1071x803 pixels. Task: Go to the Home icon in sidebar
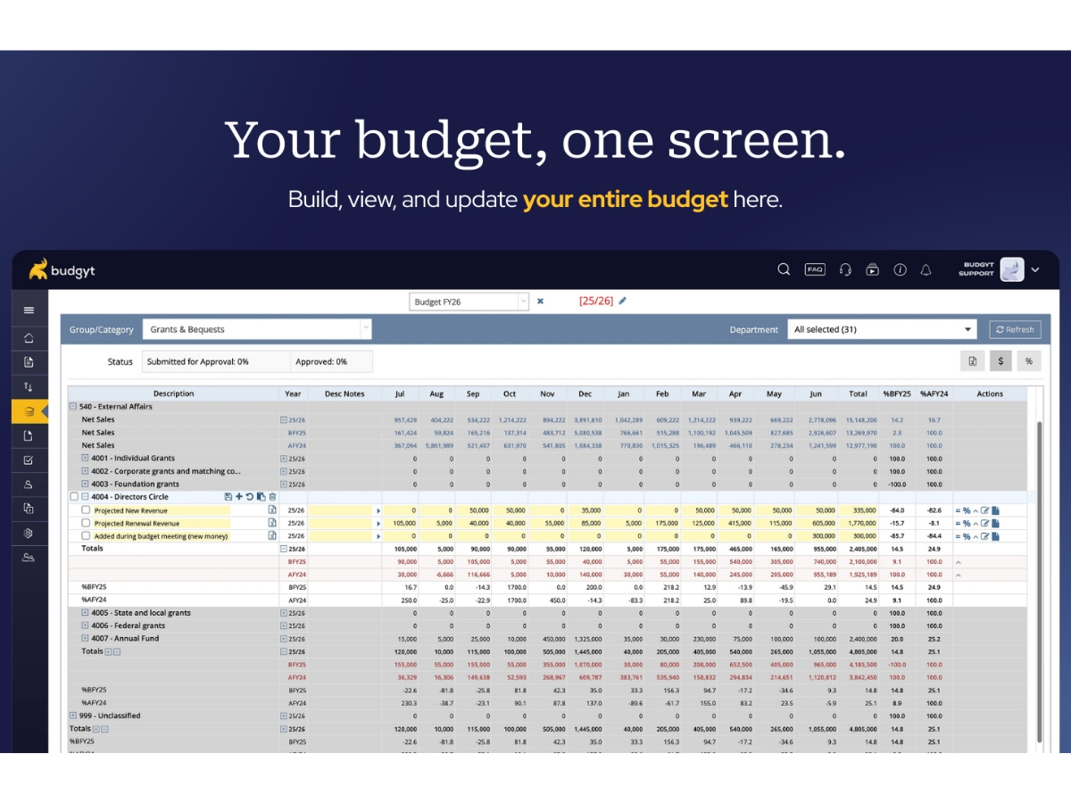point(29,337)
